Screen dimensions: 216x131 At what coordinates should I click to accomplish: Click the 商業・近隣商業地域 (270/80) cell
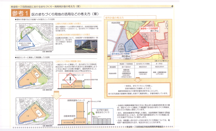tap(160, 73)
